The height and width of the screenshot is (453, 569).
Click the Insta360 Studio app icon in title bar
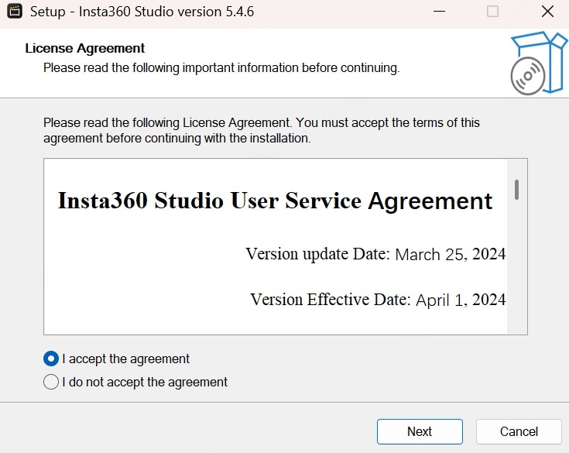click(x=15, y=12)
